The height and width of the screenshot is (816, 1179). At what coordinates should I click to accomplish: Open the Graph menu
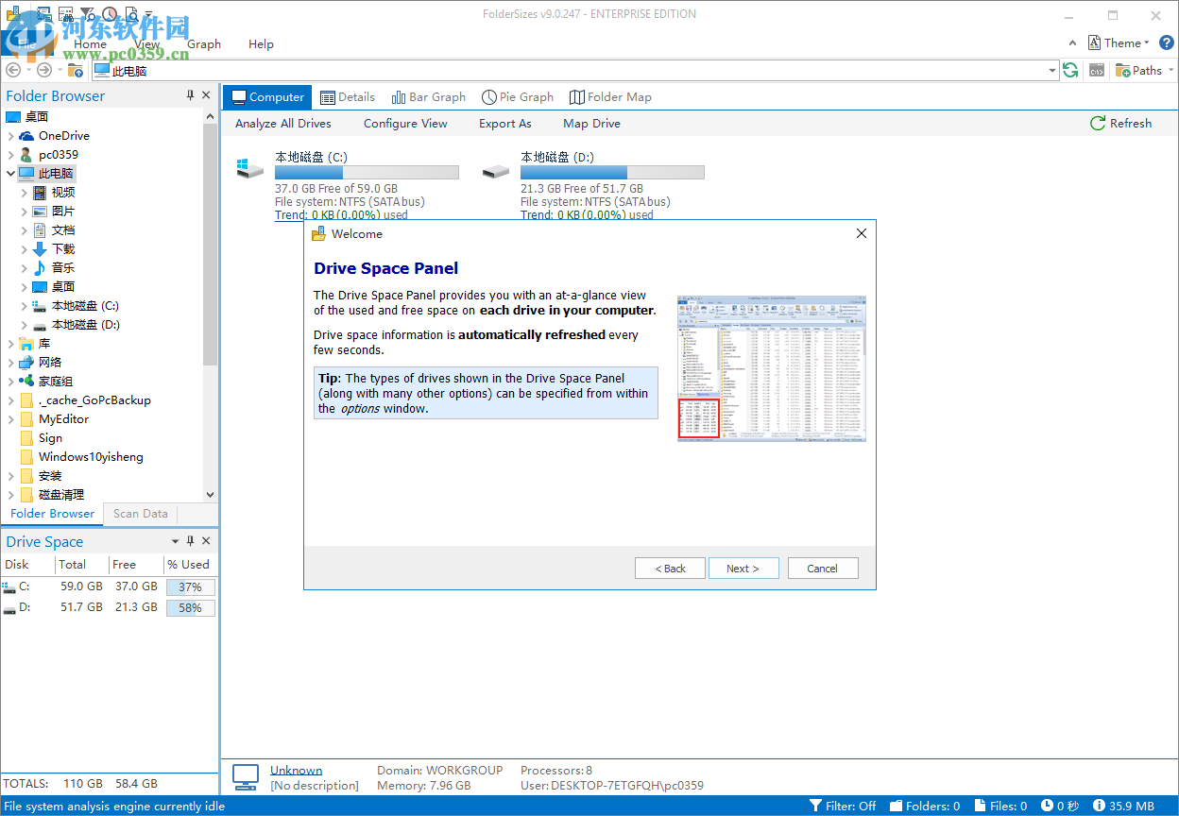point(204,43)
